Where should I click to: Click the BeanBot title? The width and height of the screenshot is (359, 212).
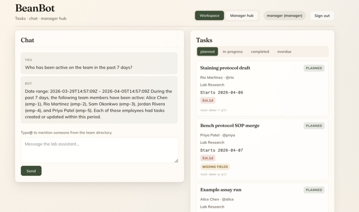point(35,8)
